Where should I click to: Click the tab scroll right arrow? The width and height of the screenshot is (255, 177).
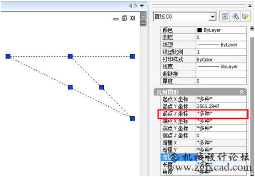tap(136, 6)
